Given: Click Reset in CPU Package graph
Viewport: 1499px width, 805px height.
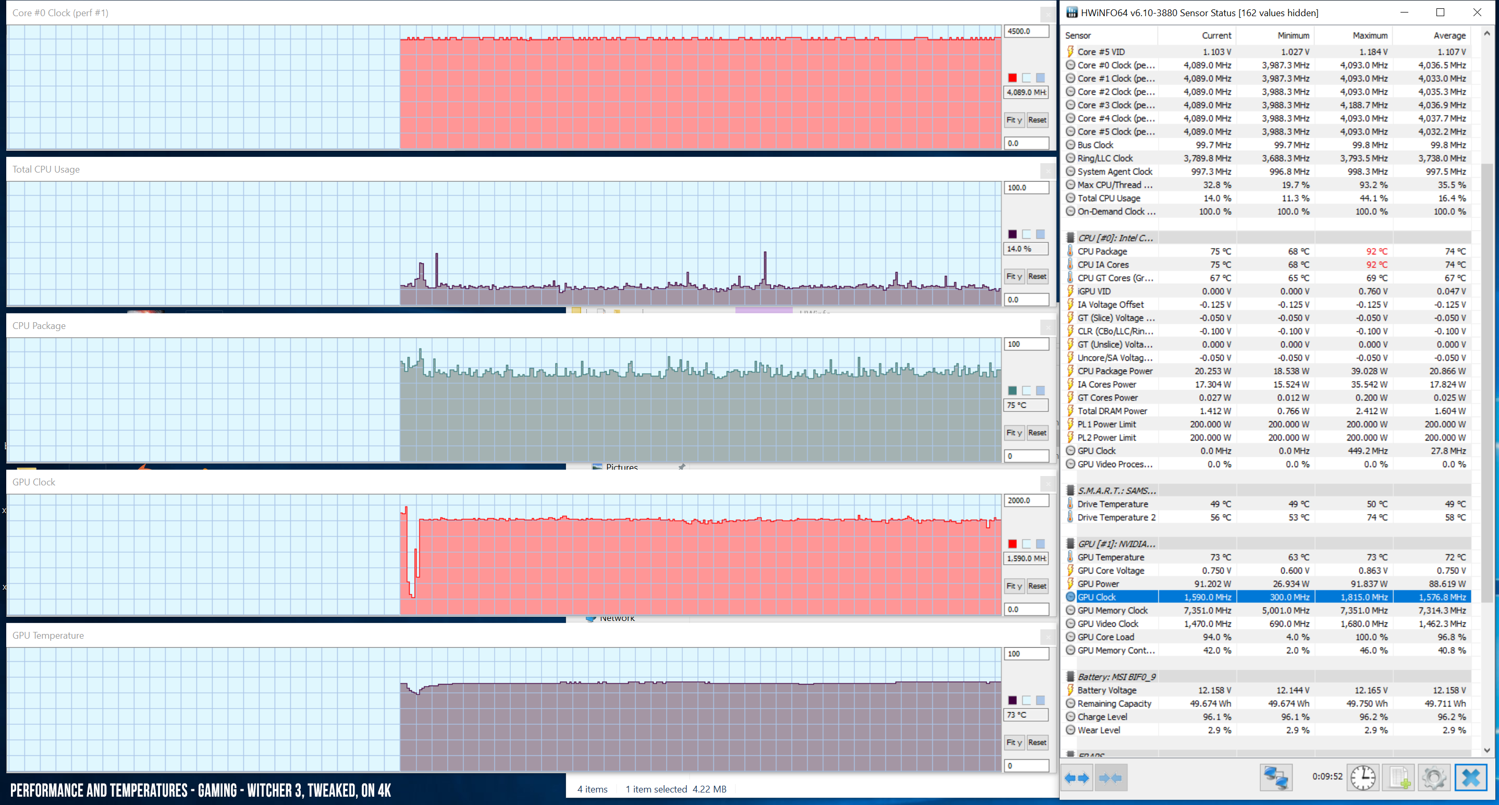Looking at the screenshot, I should 1037,432.
